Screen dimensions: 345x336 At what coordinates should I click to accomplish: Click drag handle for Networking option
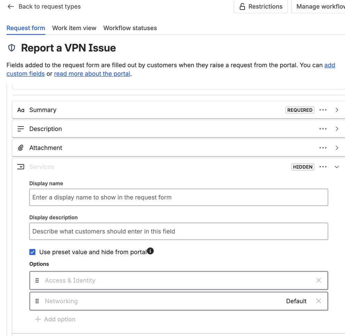(37, 301)
